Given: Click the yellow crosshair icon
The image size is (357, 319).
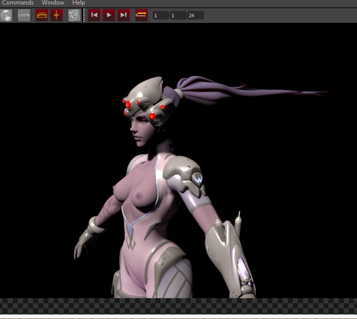Looking at the screenshot, I should [x=56, y=15].
